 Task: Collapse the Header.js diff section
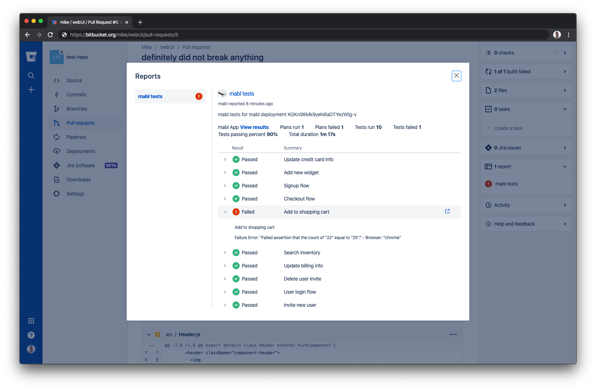(x=149, y=334)
